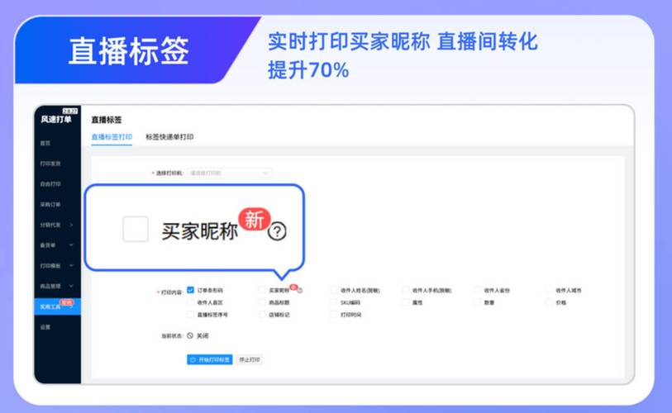The width and height of the screenshot is (672, 413).
Task: Expand the 分销代发 sidebar menu
Action: point(57,225)
